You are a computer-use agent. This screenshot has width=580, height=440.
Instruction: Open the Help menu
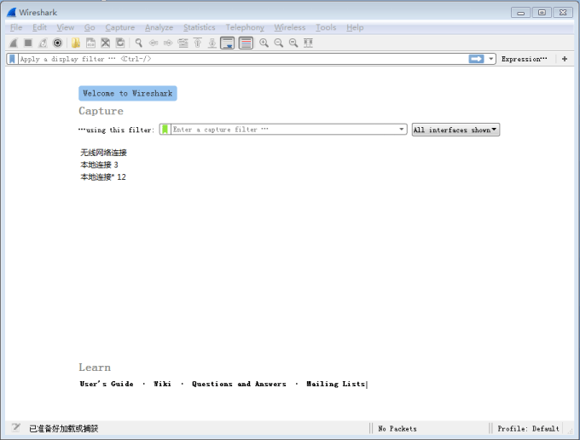pyautogui.click(x=355, y=27)
